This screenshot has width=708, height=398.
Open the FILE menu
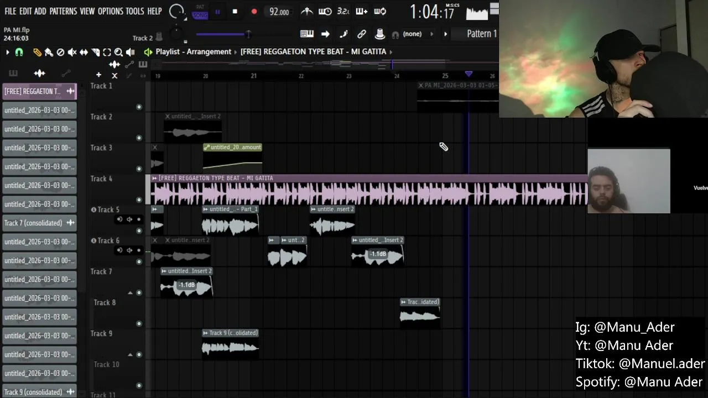10,11
